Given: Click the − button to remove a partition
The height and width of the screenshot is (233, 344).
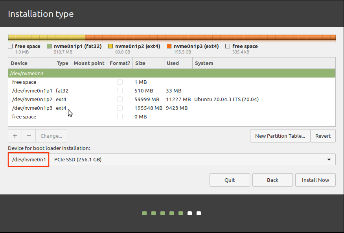Looking at the screenshot, I should (28, 135).
